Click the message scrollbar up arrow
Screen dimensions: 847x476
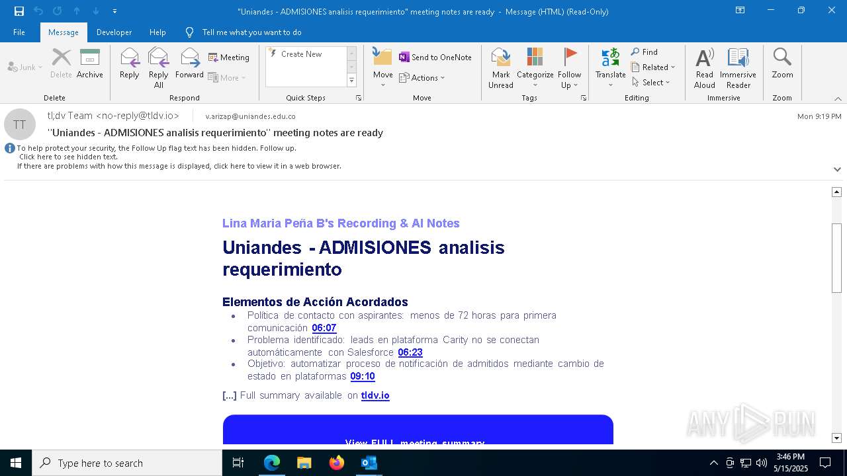click(x=836, y=192)
